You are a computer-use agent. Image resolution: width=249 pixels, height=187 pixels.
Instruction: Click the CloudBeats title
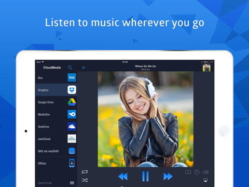(x=52, y=68)
